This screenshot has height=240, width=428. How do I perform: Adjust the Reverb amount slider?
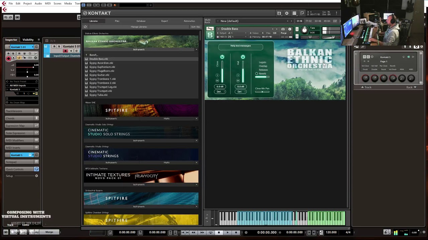coord(262,77)
